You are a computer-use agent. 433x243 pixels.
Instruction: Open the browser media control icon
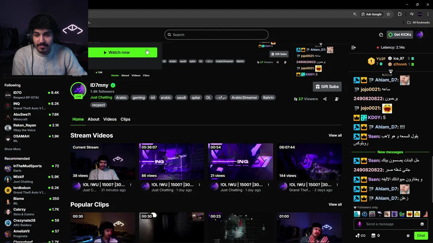[x=412, y=14]
